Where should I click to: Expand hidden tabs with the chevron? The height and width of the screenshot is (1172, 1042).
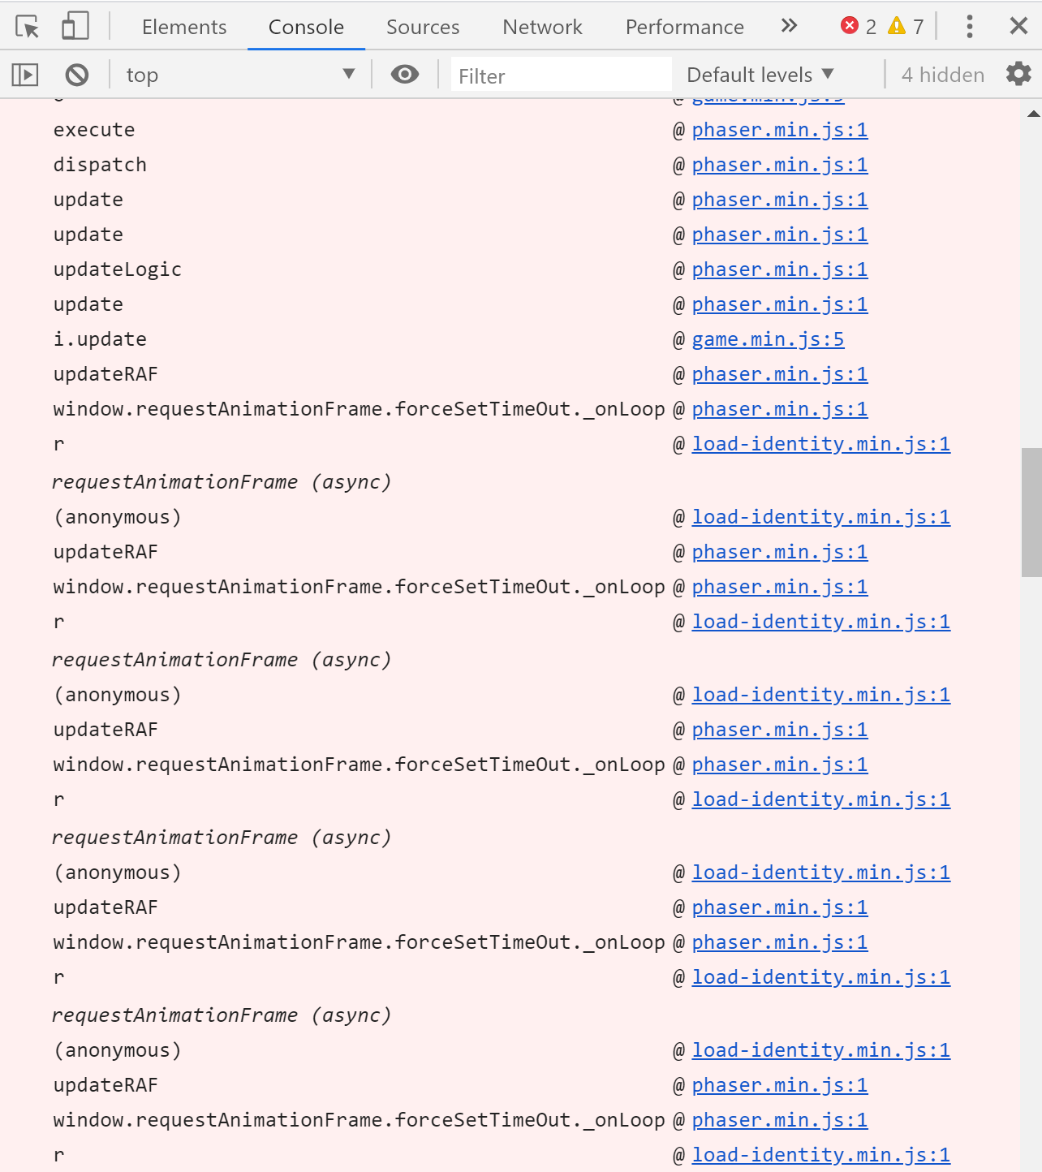tap(788, 25)
